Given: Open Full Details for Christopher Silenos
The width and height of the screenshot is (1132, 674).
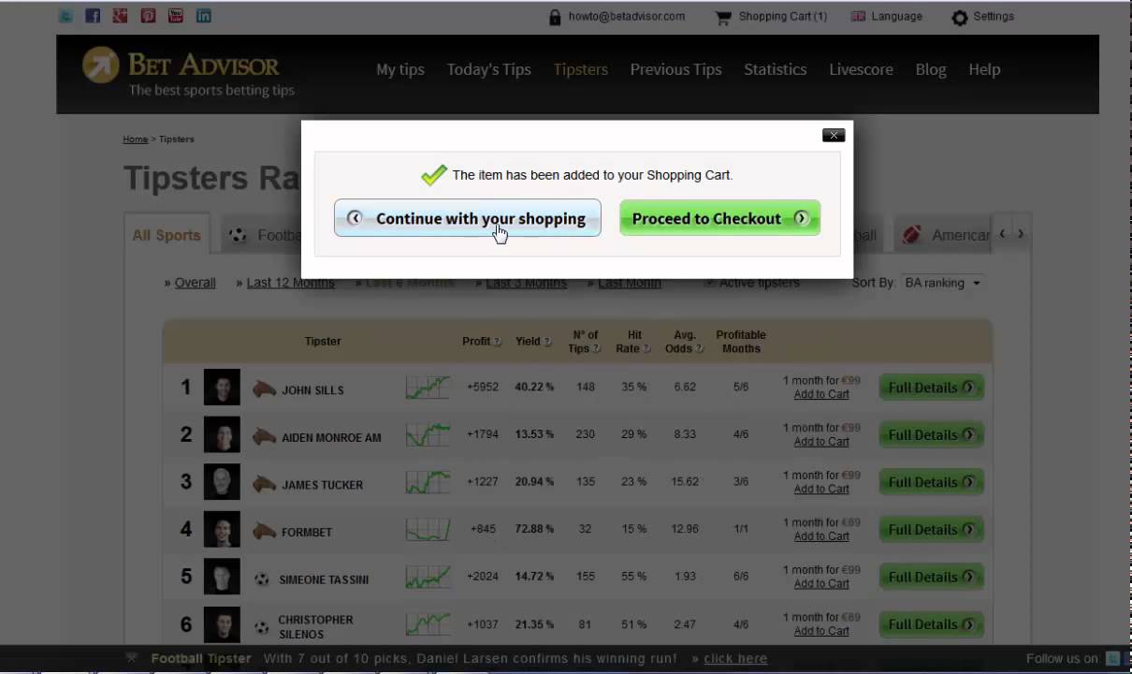Looking at the screenshot, I should [x=931, y=624].
